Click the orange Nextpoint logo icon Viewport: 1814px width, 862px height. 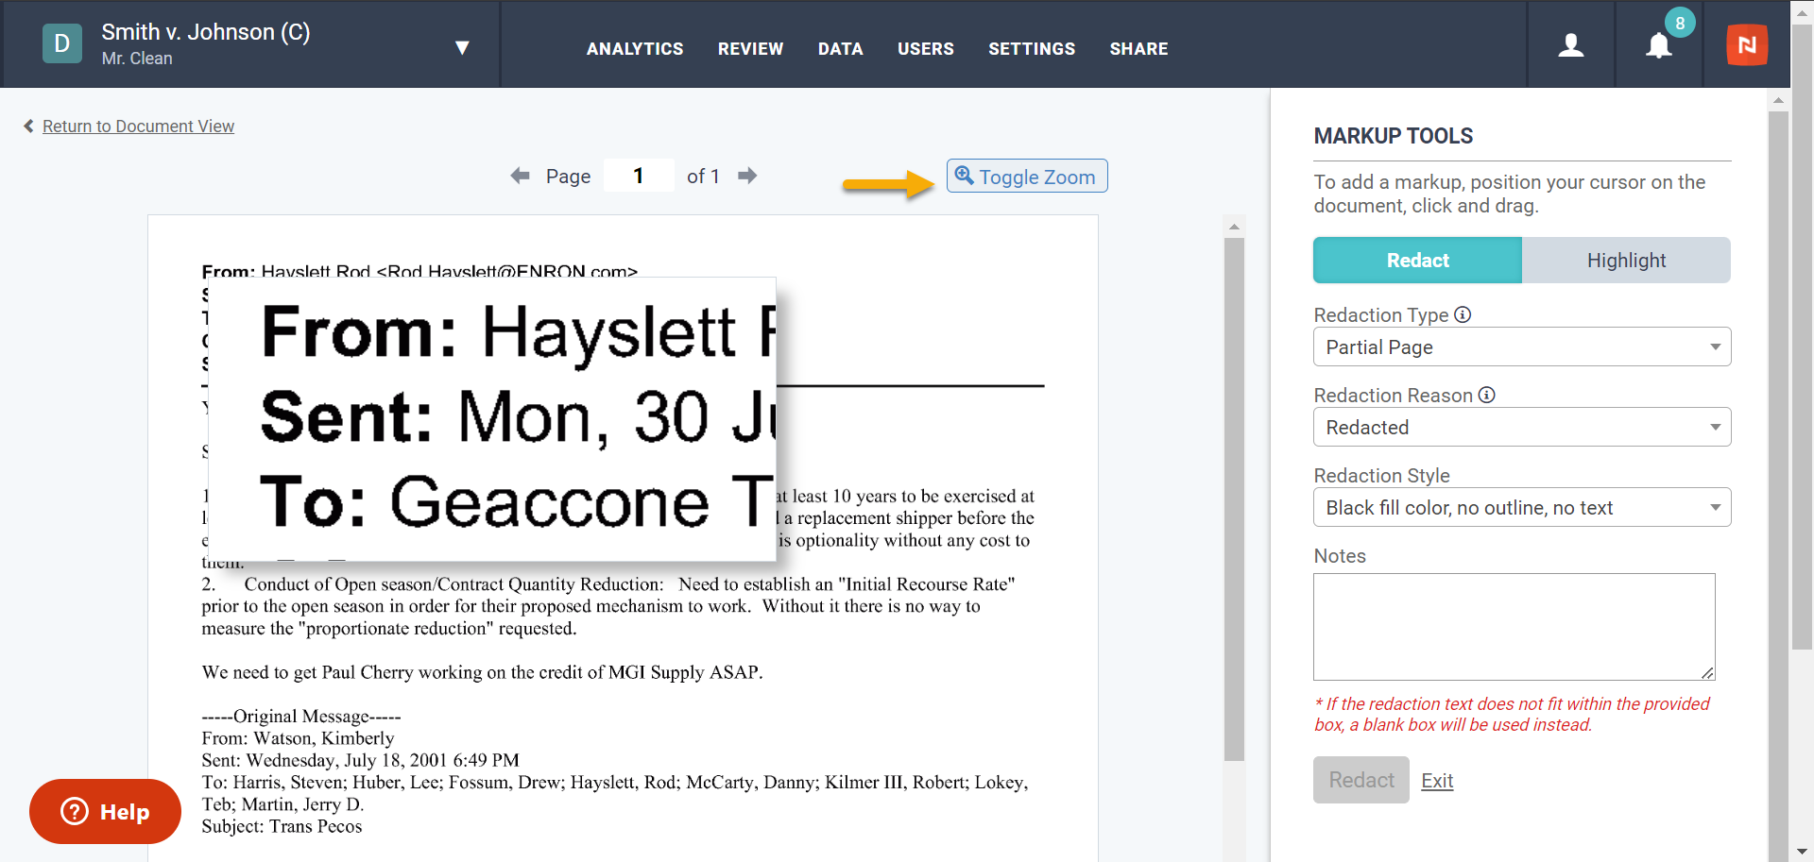click(1747, 44)
